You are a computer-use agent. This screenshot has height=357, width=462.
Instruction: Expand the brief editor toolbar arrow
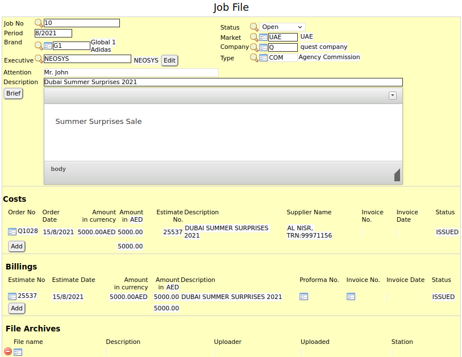pos(393,96)
